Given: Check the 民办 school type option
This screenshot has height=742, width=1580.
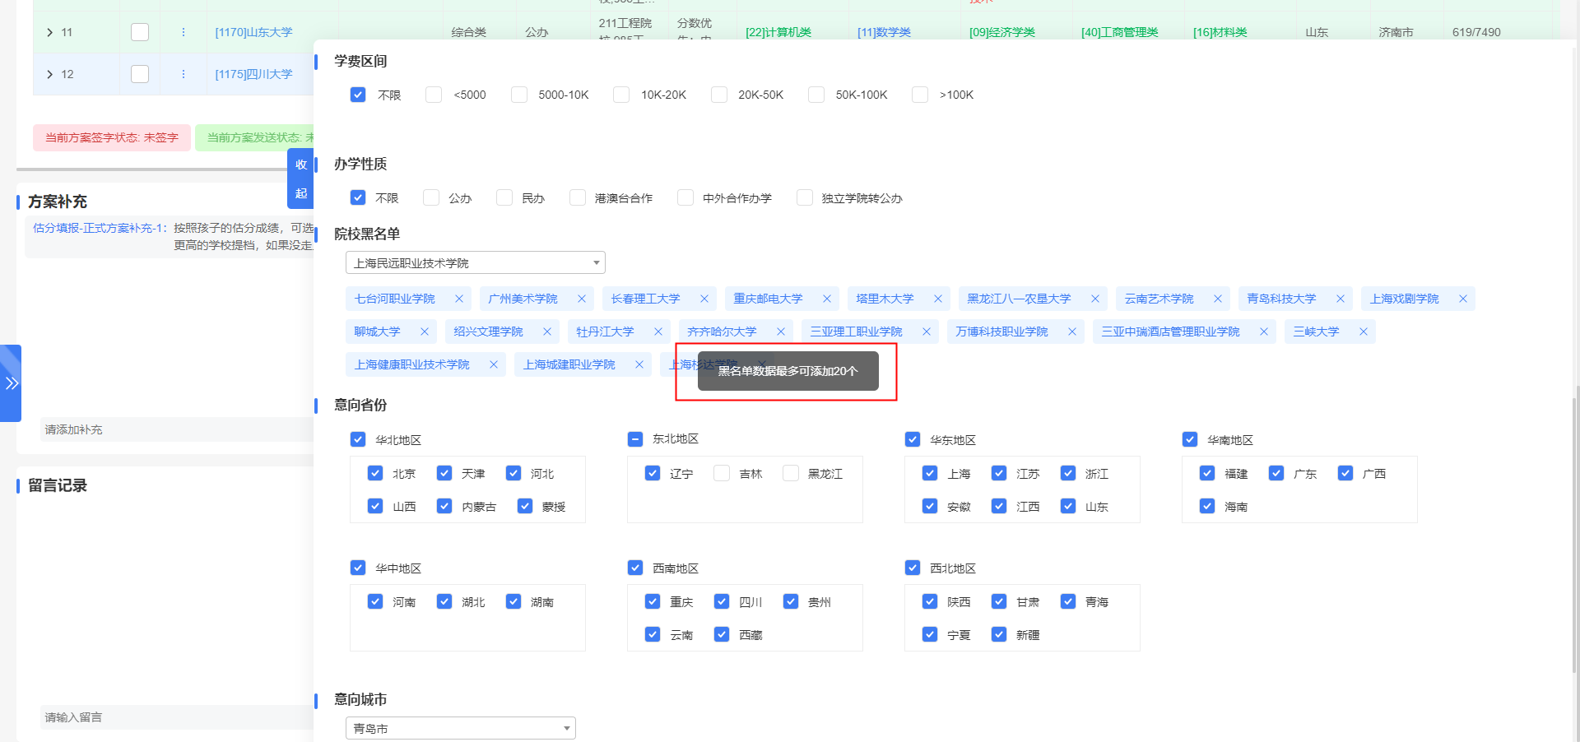Looking at the screenshot, I should click(504, 197).
